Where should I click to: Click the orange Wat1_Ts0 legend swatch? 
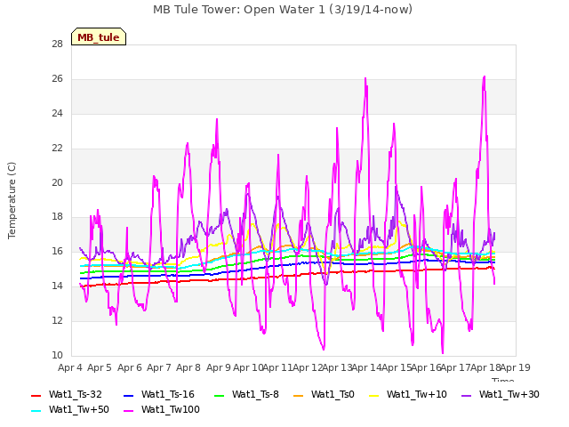299,395
